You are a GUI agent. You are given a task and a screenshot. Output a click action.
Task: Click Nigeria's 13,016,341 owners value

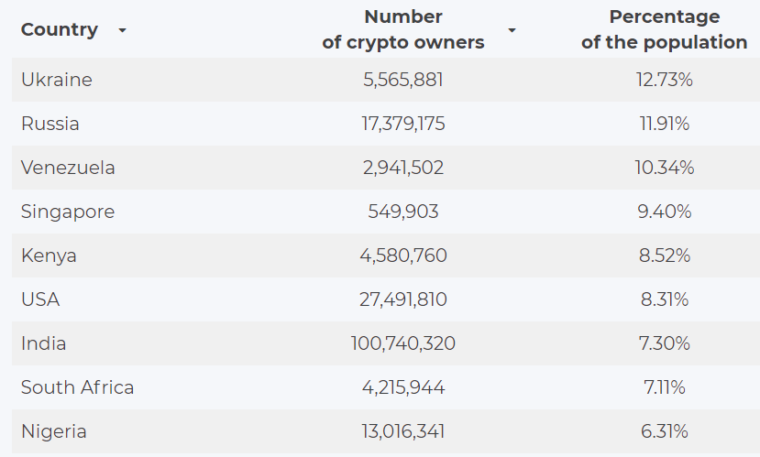pos(403,431)
